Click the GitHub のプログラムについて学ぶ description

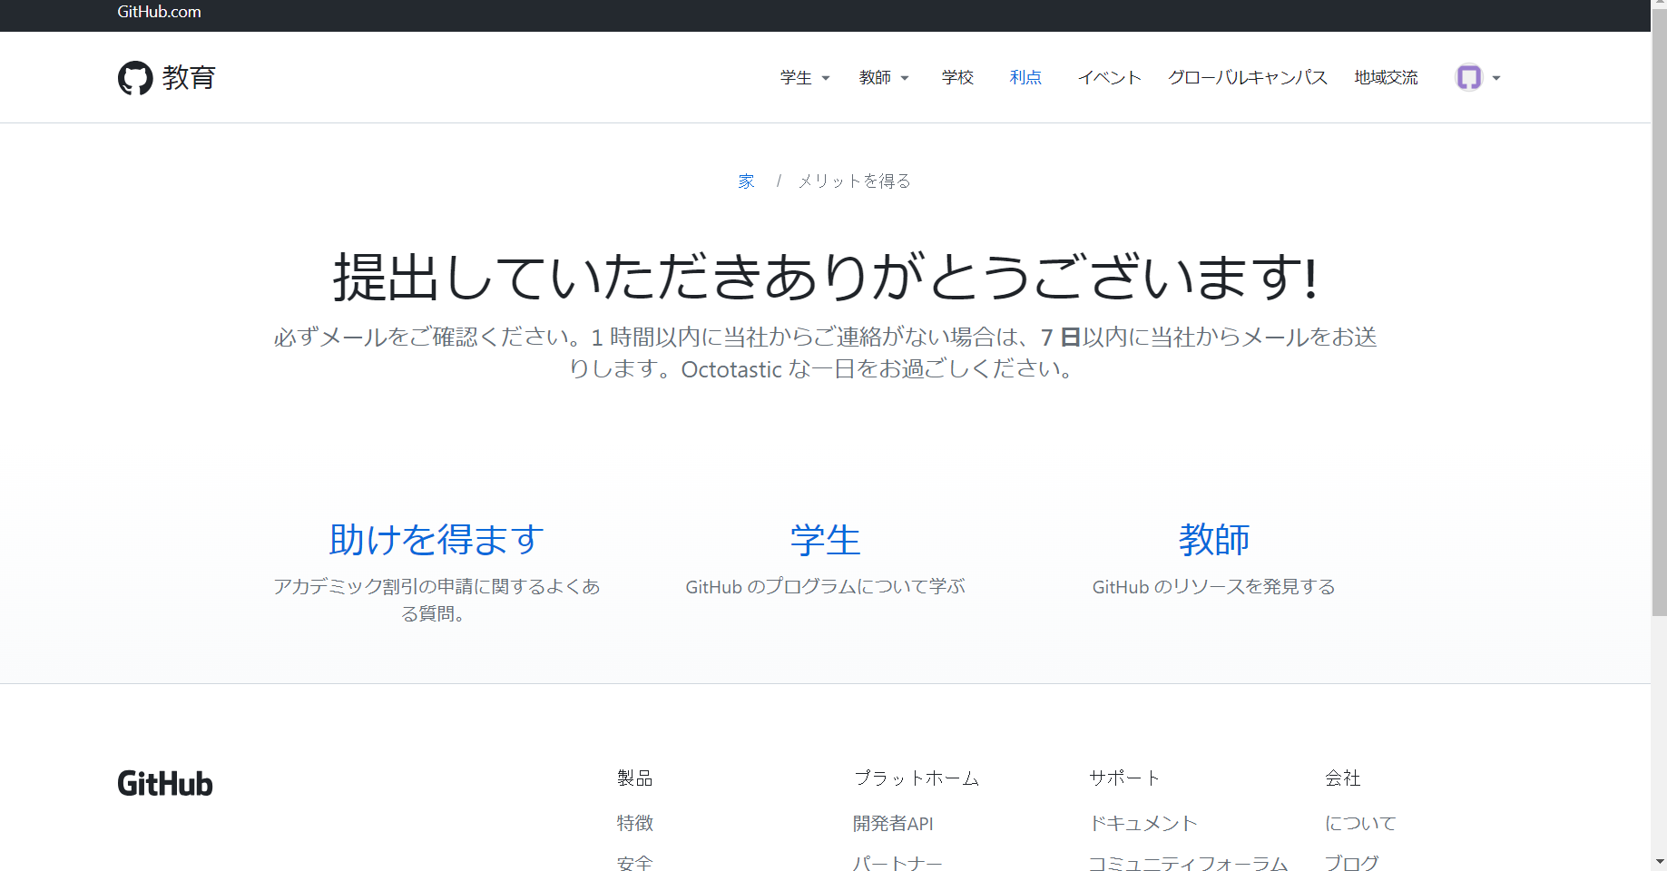coord(825,587)
